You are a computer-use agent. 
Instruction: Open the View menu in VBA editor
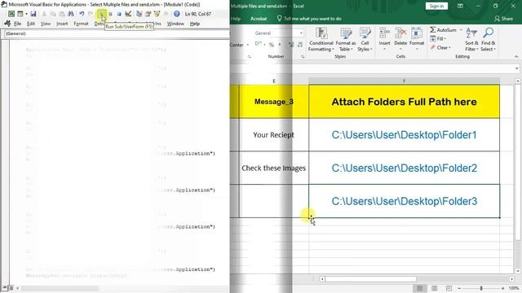point(46,24)
